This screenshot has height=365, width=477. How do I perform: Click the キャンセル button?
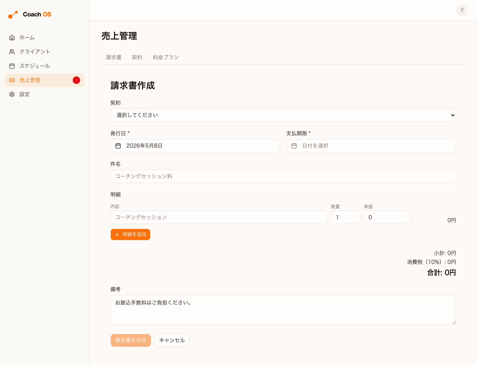tap(172, 340)
